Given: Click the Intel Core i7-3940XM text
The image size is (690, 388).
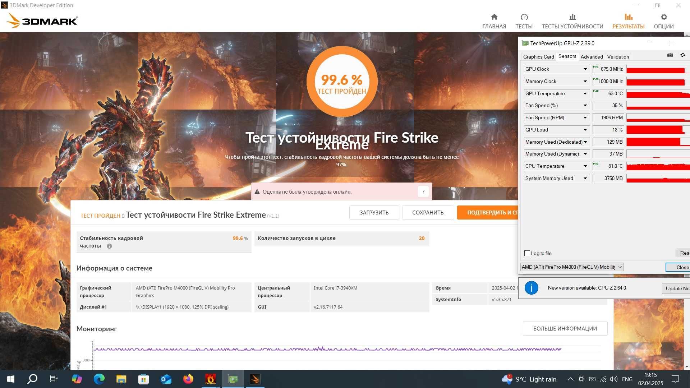Looking at the screenshot, I should pyautogui.click(x=335, y=288).
